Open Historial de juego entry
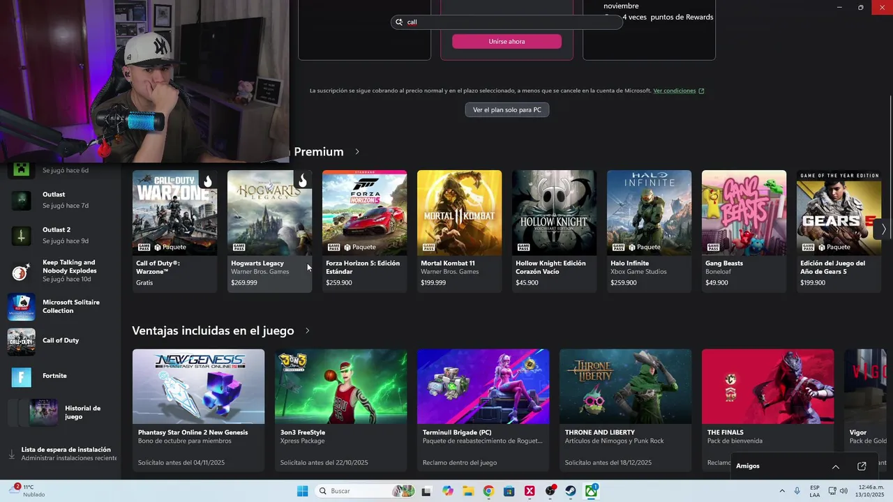 [x=64, y=413]
